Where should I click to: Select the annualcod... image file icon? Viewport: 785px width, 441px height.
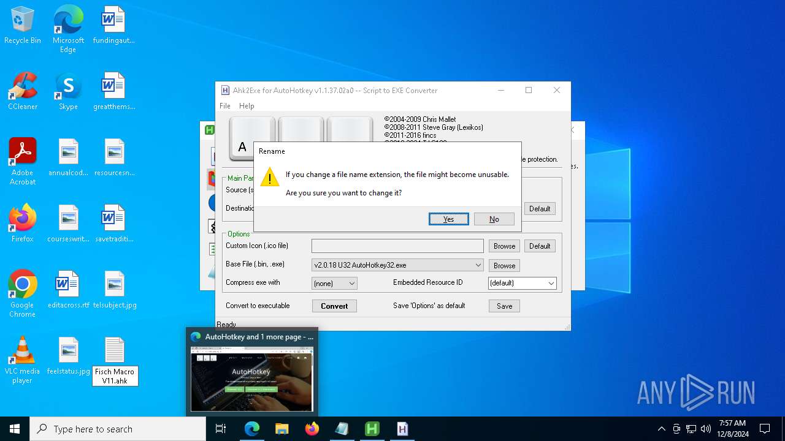(68, 158)
